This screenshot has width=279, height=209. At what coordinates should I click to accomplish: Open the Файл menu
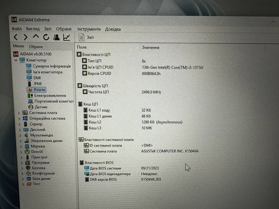17,29
